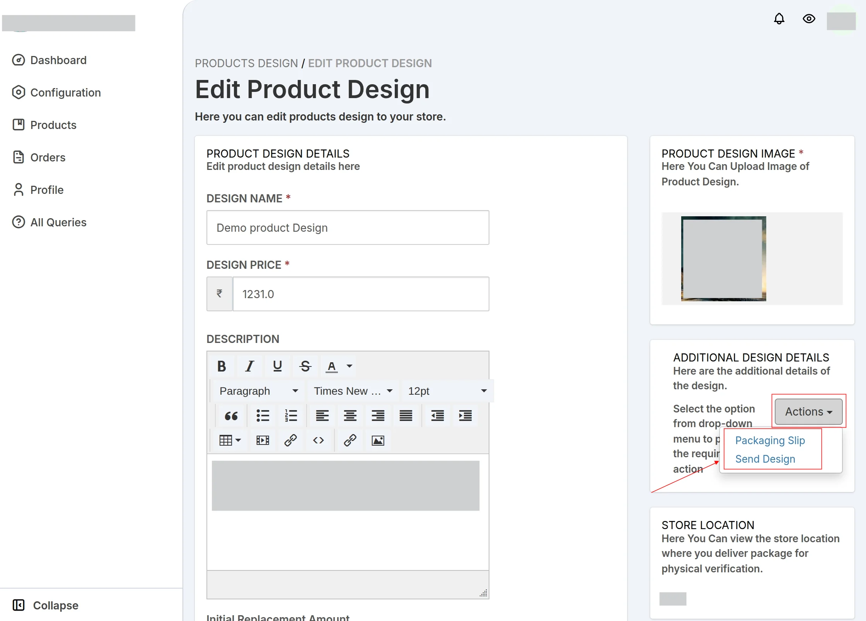Insert a blockquote
Viewport: 866px width, 621px height.
tap(231, 416)
